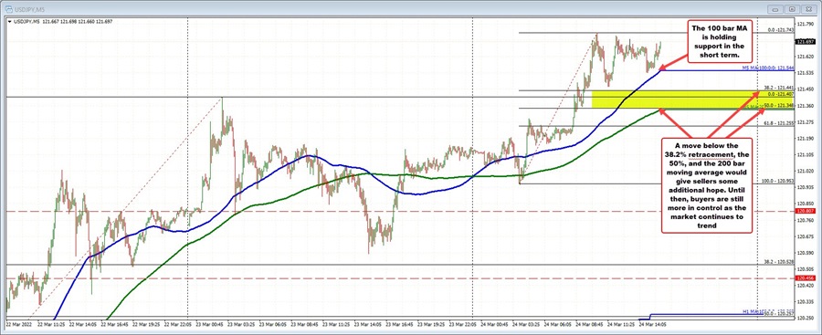Click price axis value 121.275

tap(805, 121)
